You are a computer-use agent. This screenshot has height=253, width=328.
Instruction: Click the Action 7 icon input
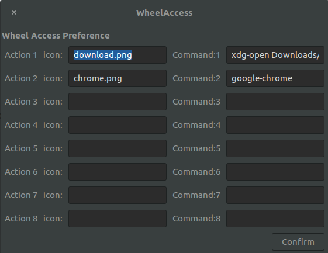(118, 196)
